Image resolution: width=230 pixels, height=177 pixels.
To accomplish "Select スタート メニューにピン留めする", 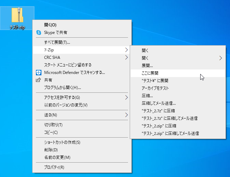I will [82, 65].
